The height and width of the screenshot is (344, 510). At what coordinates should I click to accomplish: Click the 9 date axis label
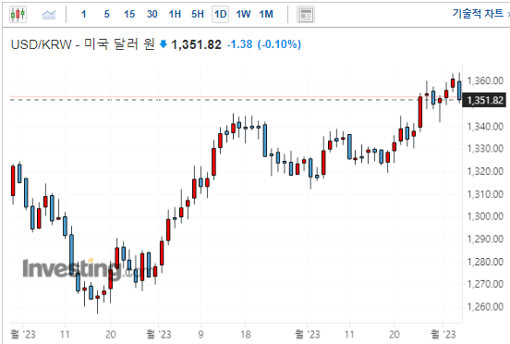200,334
